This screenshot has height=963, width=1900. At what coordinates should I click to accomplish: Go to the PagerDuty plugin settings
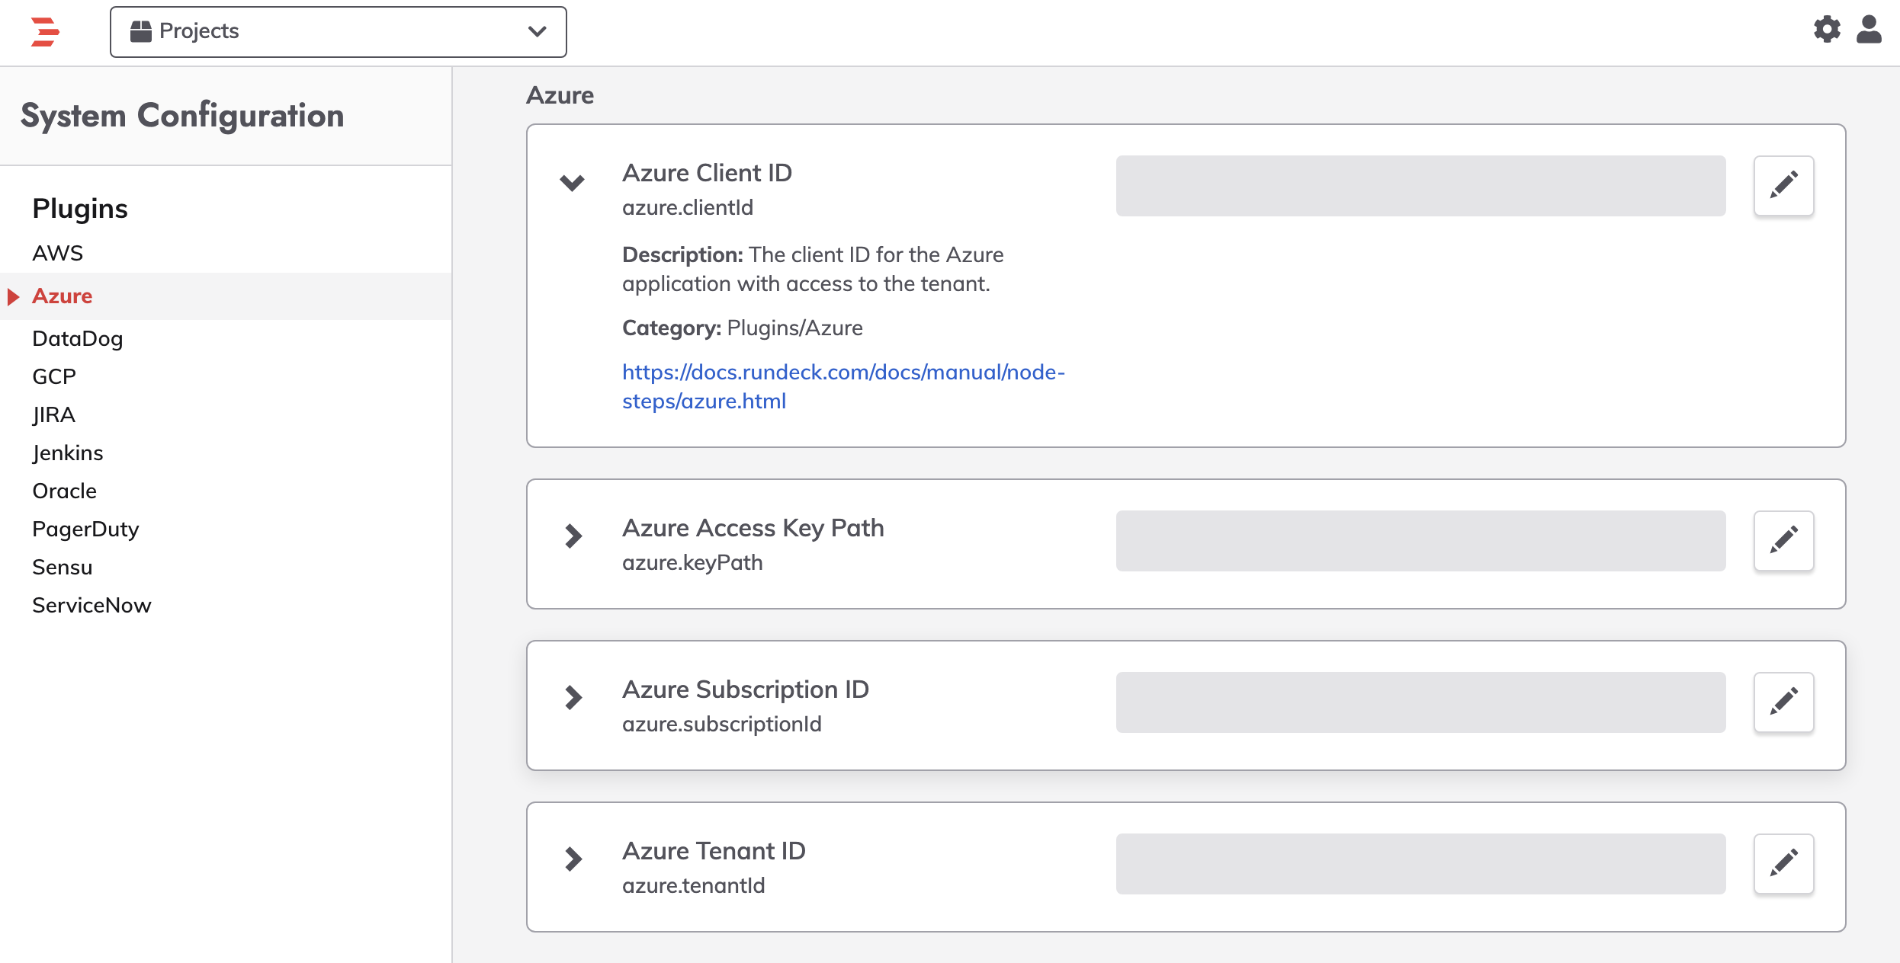pos(85,529)
